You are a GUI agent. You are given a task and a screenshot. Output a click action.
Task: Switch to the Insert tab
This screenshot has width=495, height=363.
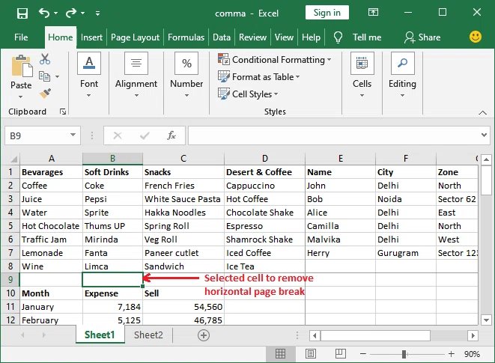pyautogui.click(x=91, y=37)
